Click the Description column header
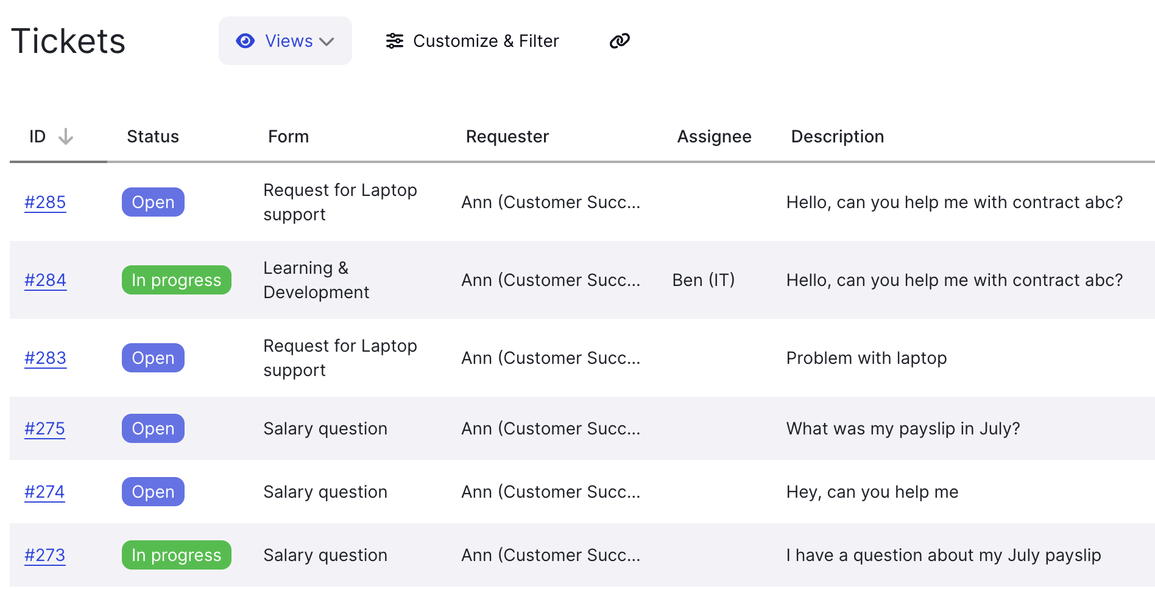Screen dimensions: 1155x589 coord(837,136)
